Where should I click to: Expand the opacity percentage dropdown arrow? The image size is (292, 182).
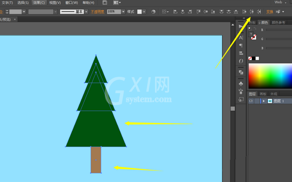point(123,12)
